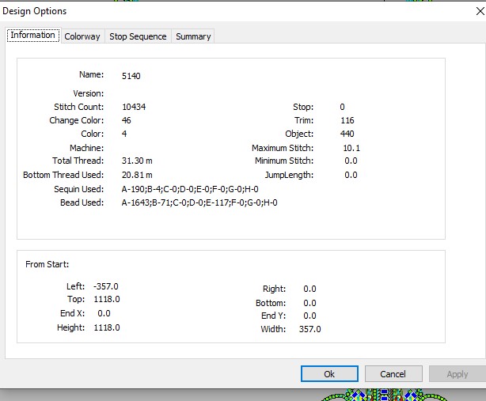
Task: Click the Right value 0.0
Action: (x=309, y=289)
